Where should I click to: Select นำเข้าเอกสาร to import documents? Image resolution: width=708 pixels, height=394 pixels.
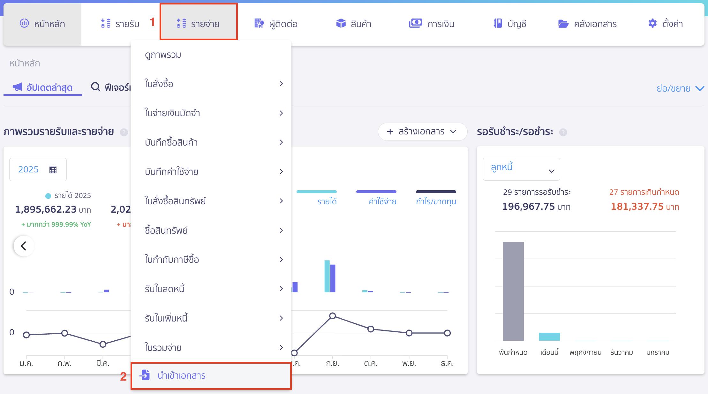coord(182,375)
